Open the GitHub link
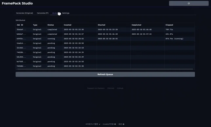Viewport: 211px width, 127px height. coord(120,88)
